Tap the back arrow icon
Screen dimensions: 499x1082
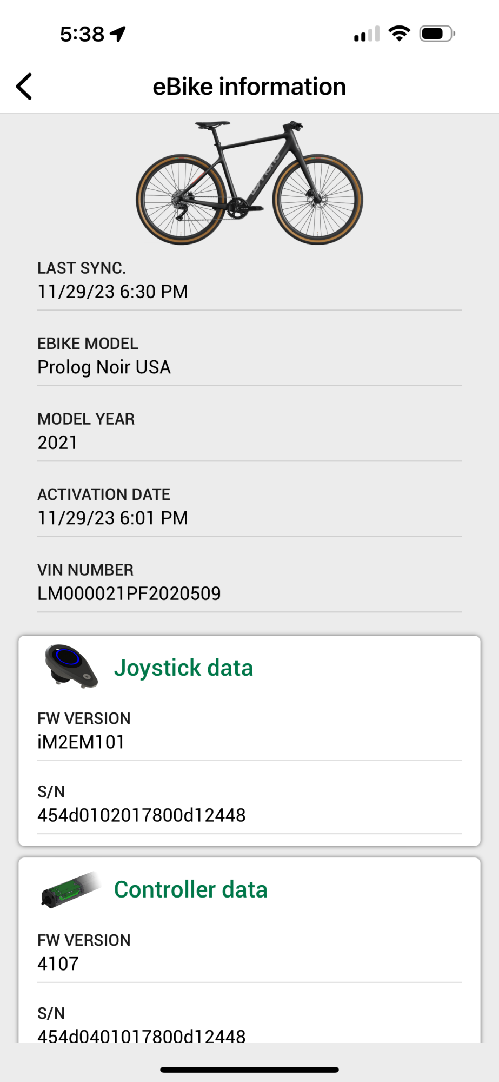(x=24, y=87)
